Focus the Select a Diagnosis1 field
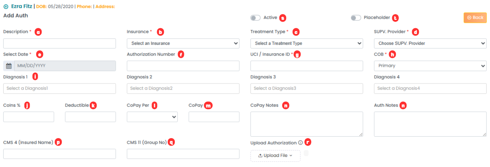Screen dimensions: 490x167 coord(59,89)
